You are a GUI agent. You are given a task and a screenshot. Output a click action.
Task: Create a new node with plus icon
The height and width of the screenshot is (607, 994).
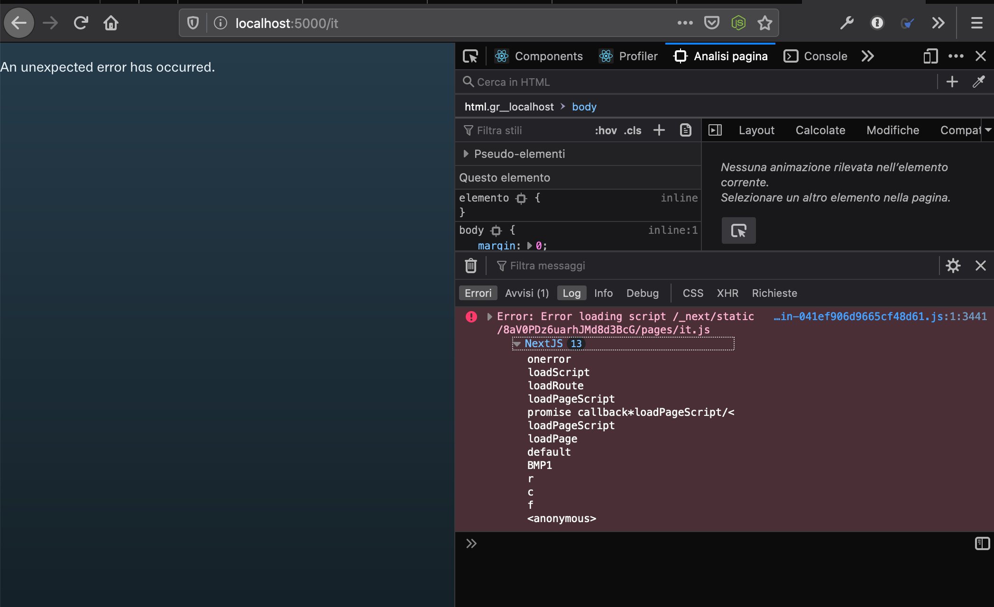(x=952, y=82)
